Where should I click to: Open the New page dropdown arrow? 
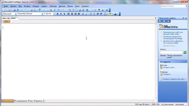coord(6,10)
